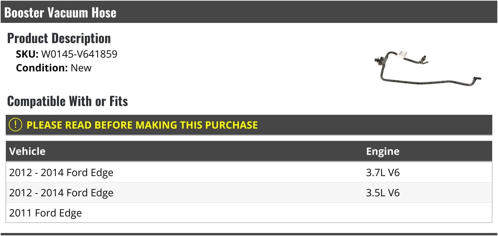Click the "SKU:" label

pyautogui.click(x=27, y=54)
